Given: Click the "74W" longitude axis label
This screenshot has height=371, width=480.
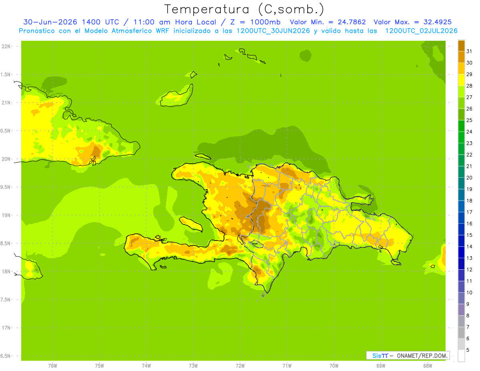Looking at the screenshot, I should tap(146, 366).
